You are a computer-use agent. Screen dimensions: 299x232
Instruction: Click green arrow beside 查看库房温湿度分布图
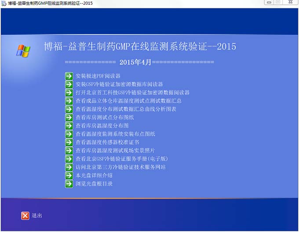pos(69,126)
